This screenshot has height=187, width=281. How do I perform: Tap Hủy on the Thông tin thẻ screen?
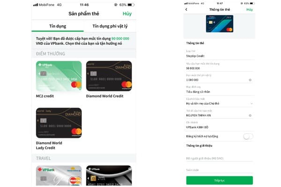tap(250, 9)
